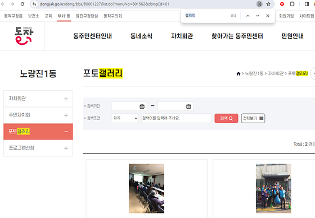Open the meeting room gallery photo
The image size is (315, 218).
146,188
